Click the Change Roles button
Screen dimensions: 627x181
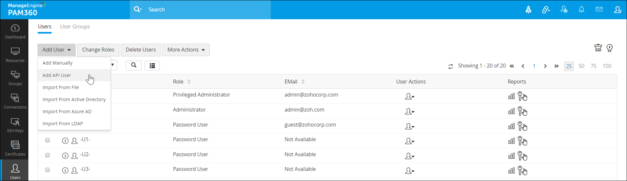[98, 50]
